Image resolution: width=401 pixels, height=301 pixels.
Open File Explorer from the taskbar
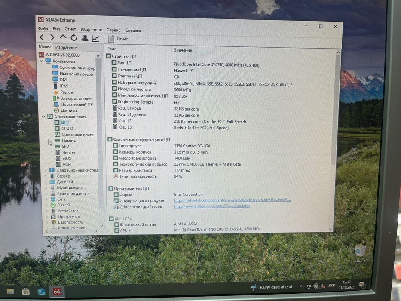click(10, 291)
